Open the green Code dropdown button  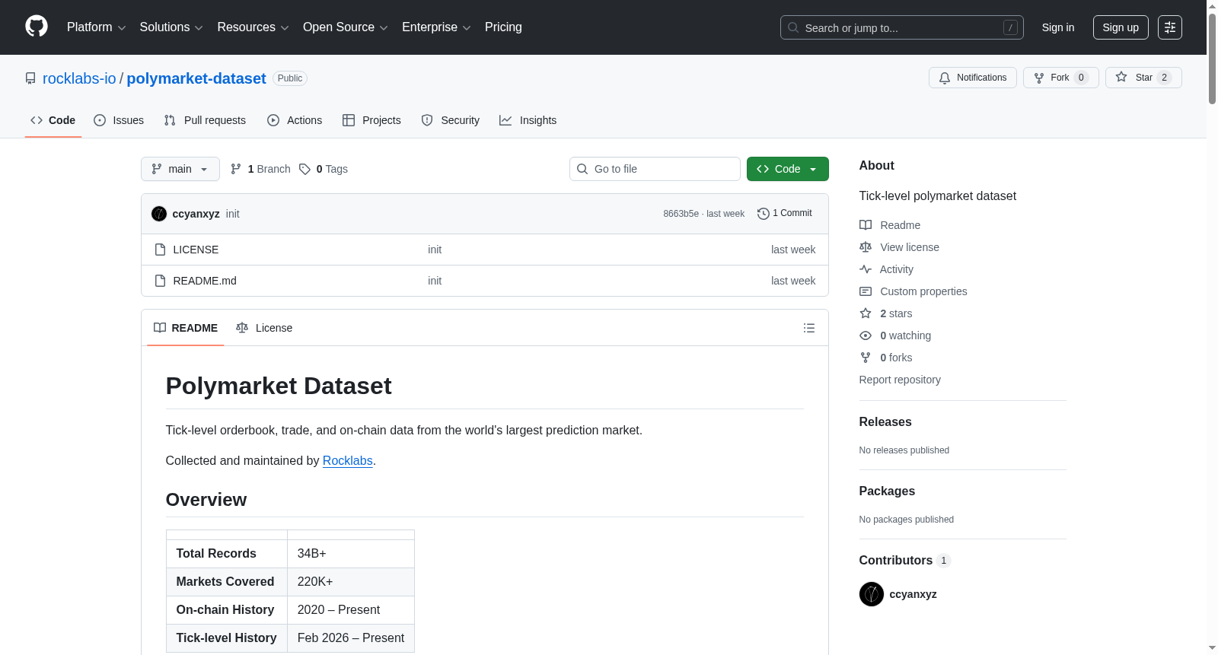[788, 169]
